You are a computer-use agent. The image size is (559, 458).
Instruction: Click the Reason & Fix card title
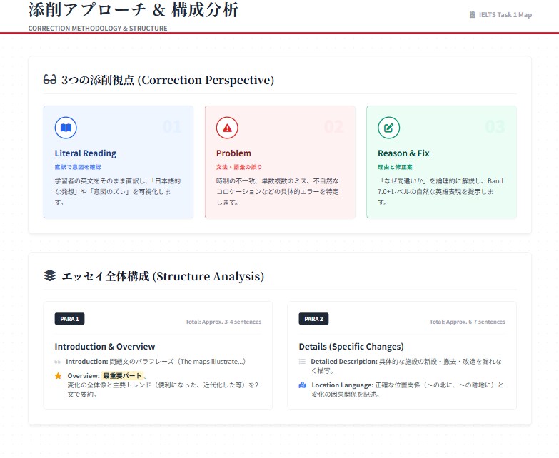(403, 153)
